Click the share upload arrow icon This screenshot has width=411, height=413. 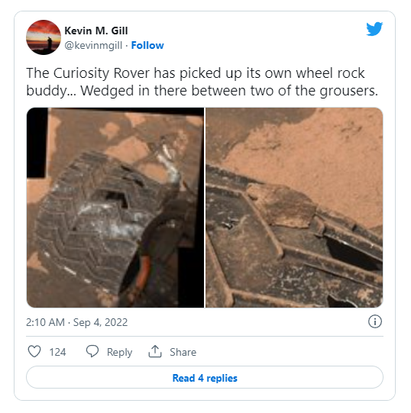pos(155,351)
